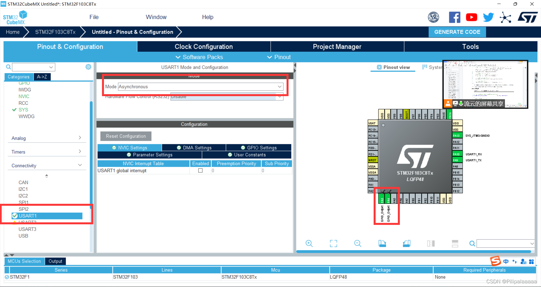Click the vertical flip layout icon

431,243
